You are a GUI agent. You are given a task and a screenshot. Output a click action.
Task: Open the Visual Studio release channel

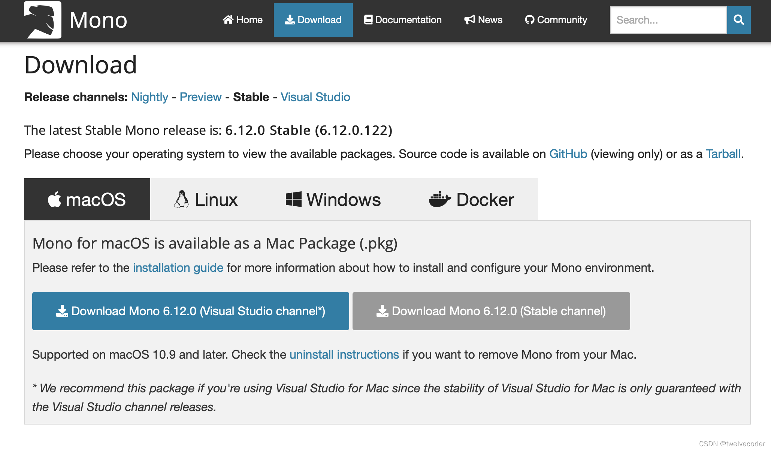coord(315,97)
